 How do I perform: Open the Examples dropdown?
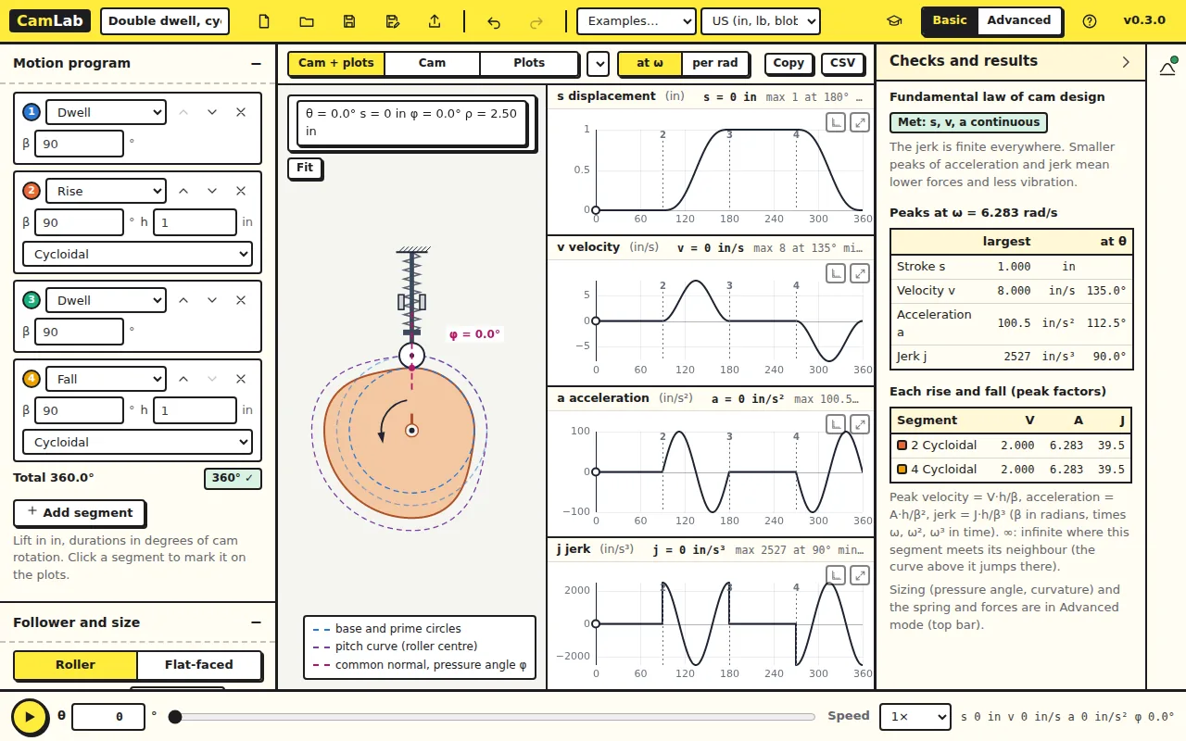point(636,21)
